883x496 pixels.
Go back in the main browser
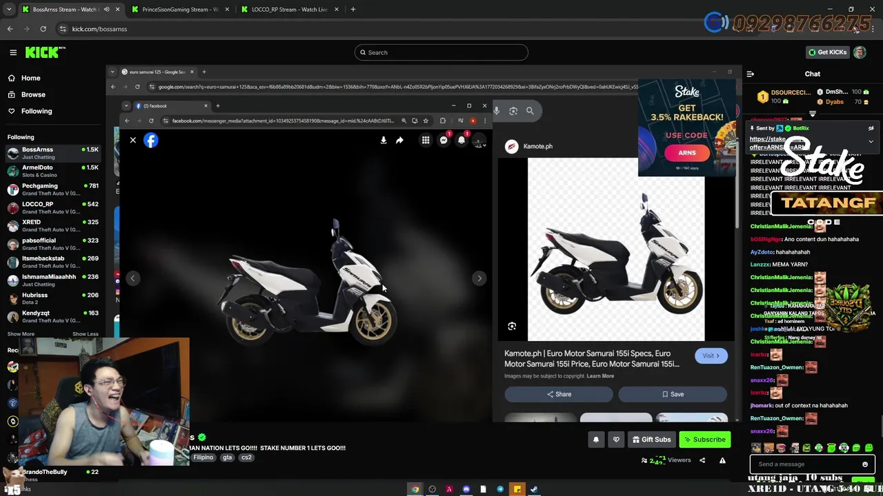tap(10, 29)
